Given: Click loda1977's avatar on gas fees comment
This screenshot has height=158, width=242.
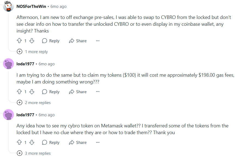Looking at the screenshot, I should [8, 64].
